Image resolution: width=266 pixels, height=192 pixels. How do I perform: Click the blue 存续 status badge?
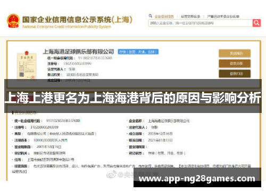138,52
